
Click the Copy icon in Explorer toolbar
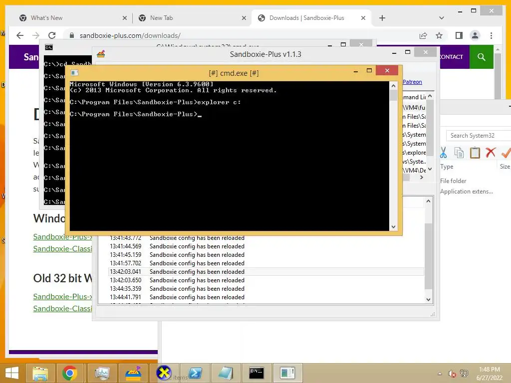click(459, 153)
